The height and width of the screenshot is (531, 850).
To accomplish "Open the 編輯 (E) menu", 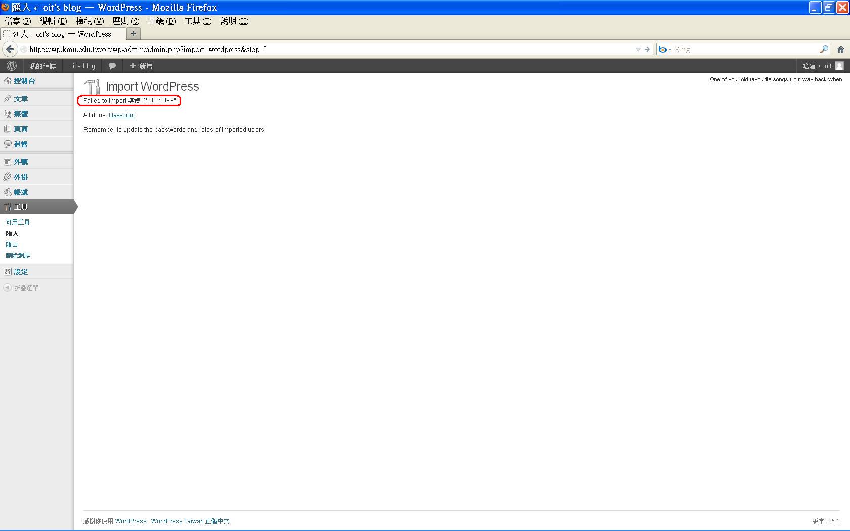I will pyautogui.click(x=53, y=21).
